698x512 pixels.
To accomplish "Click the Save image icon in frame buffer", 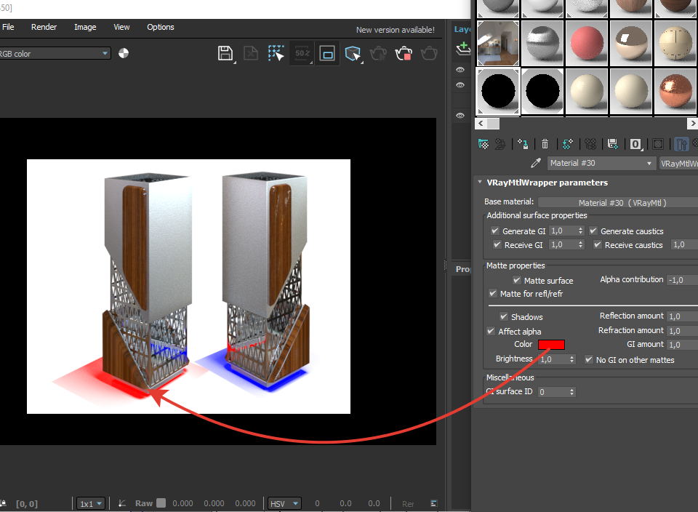I will coord(225,53).
